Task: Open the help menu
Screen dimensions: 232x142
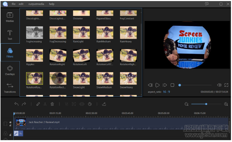Action: pyautogui.click(x=52, y=4)
